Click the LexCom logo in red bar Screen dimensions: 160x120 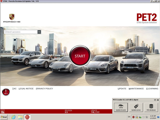[x=3, y=111]
